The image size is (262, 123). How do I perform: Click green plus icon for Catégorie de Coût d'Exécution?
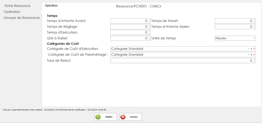point(251,49)
